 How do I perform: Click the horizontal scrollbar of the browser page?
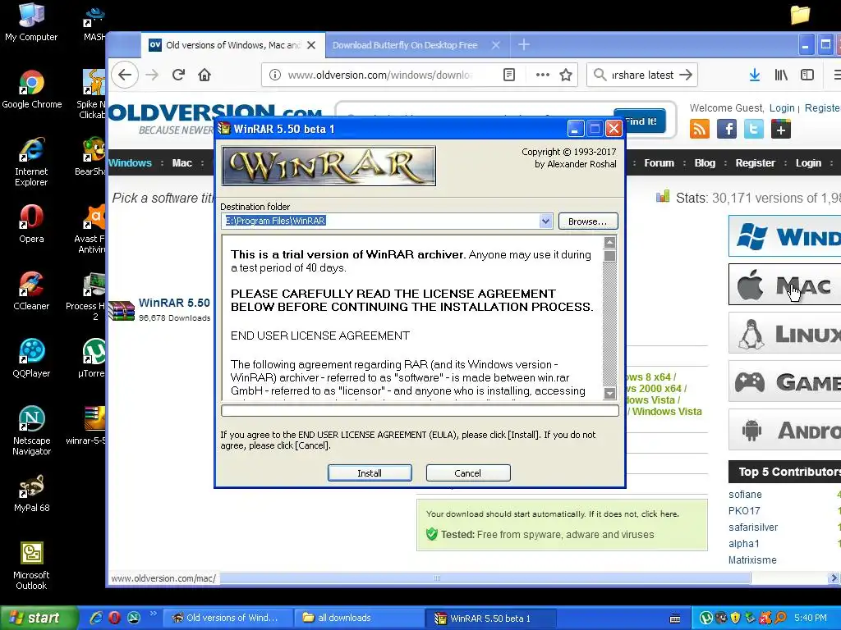pos(485,578)
